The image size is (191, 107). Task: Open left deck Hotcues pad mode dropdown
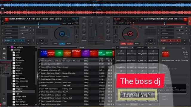tap(11, 37)
